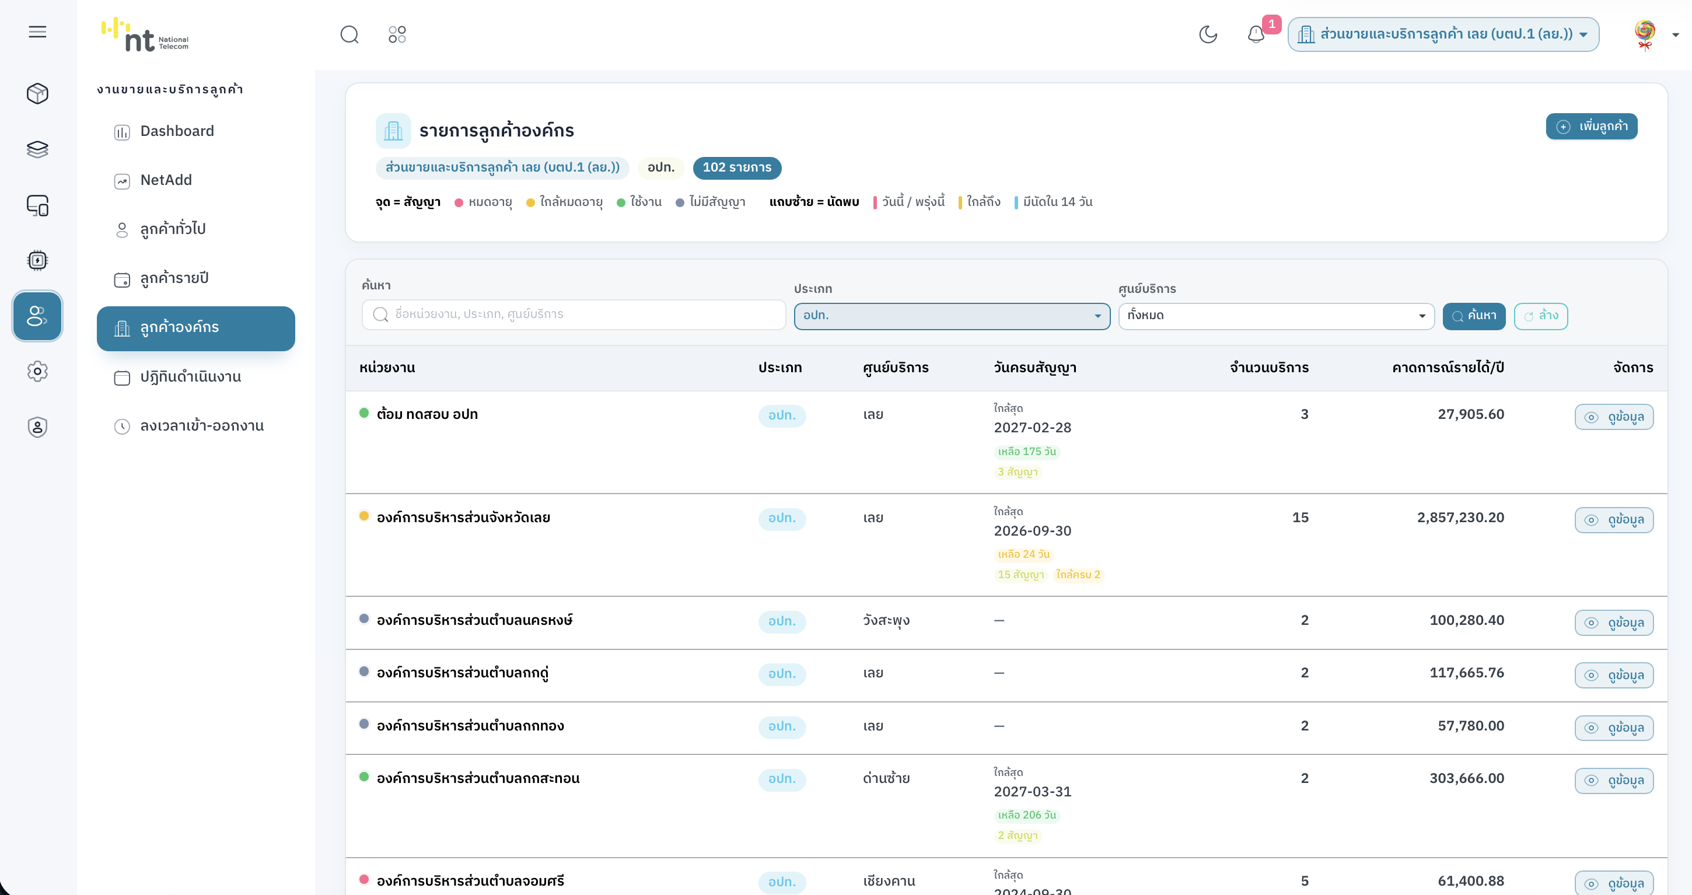Click the lollipop user avatar

coord(1645,34)
